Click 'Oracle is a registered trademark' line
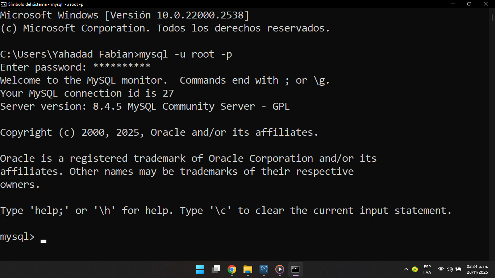 [x=188, y=159]
